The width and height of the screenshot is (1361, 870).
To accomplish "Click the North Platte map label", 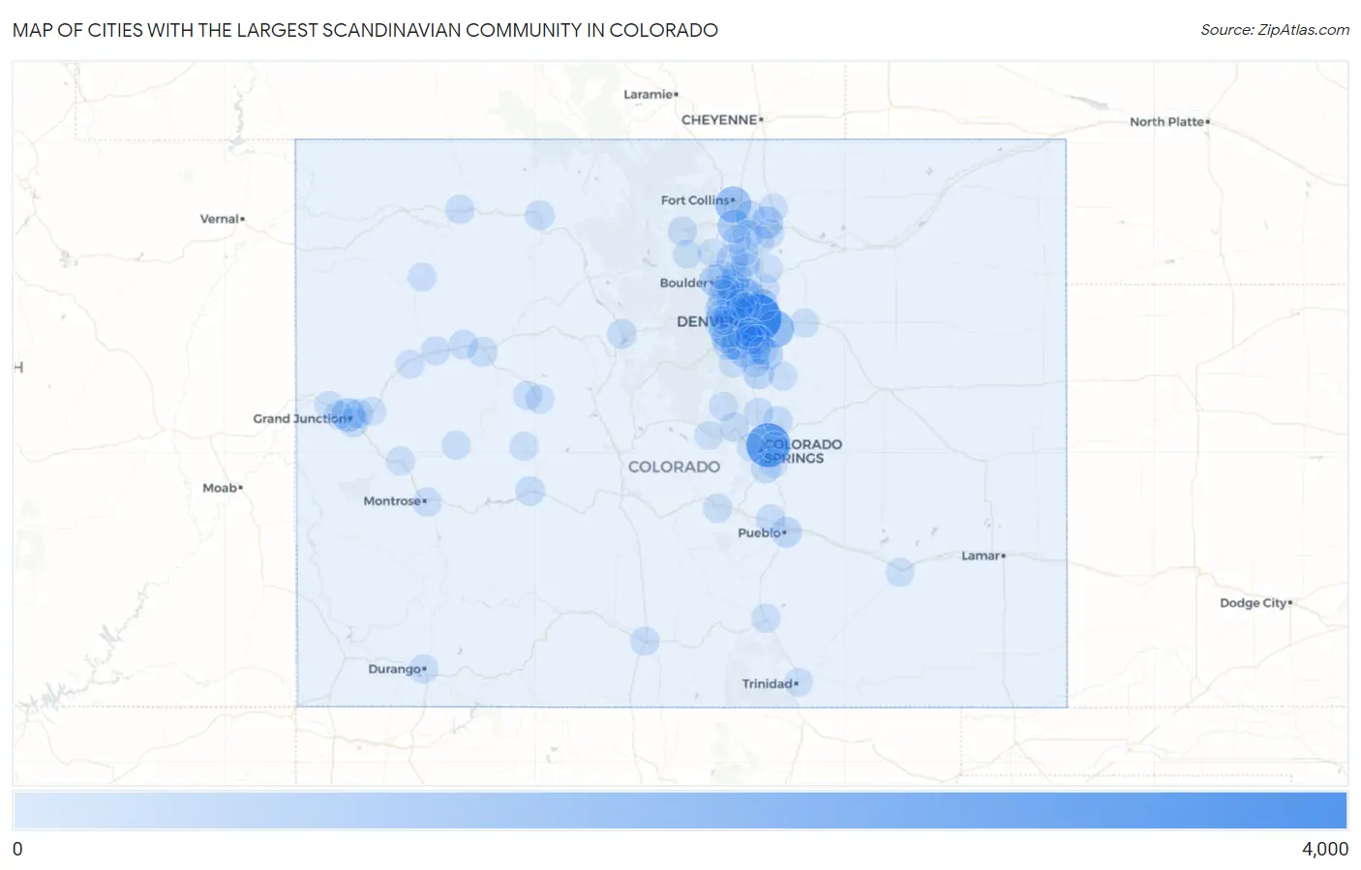I will [1169, 122].
